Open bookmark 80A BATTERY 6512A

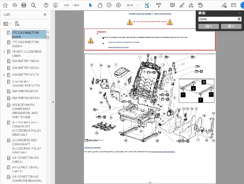tap(26, 75)
